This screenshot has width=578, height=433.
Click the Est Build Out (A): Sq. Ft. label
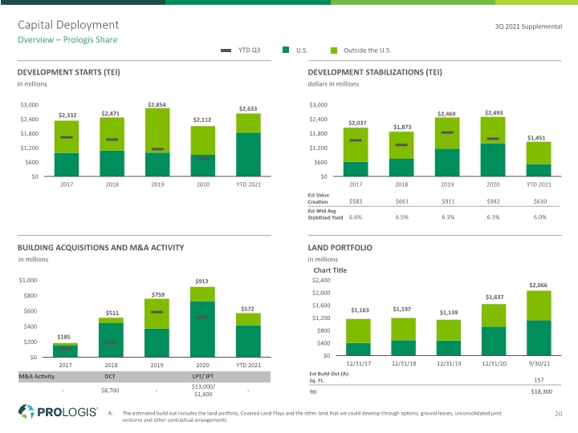(329, 377)
